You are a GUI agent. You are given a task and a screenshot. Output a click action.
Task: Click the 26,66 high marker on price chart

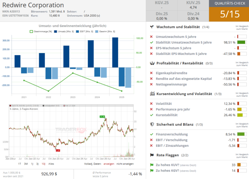pyautogui.click(x=102, y=117)
